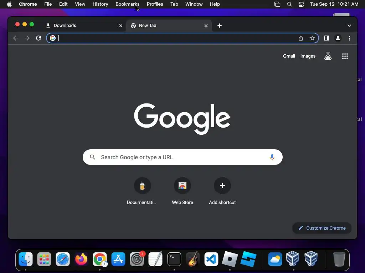Open the Google apps grid

[x=345, y=56]
